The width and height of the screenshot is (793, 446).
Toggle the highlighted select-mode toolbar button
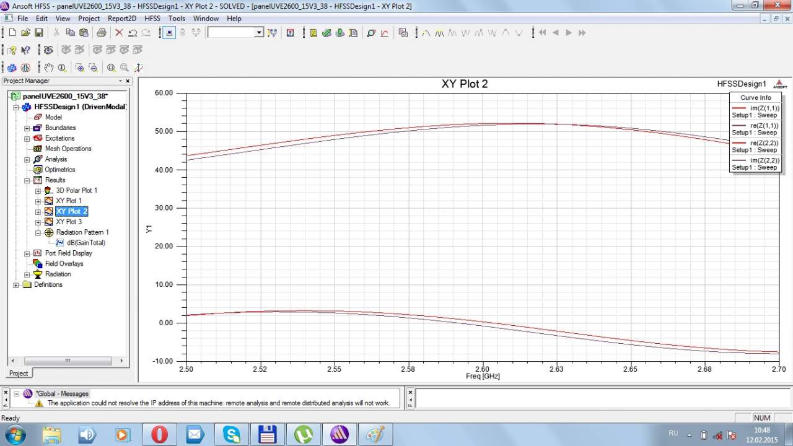point(170,32)
